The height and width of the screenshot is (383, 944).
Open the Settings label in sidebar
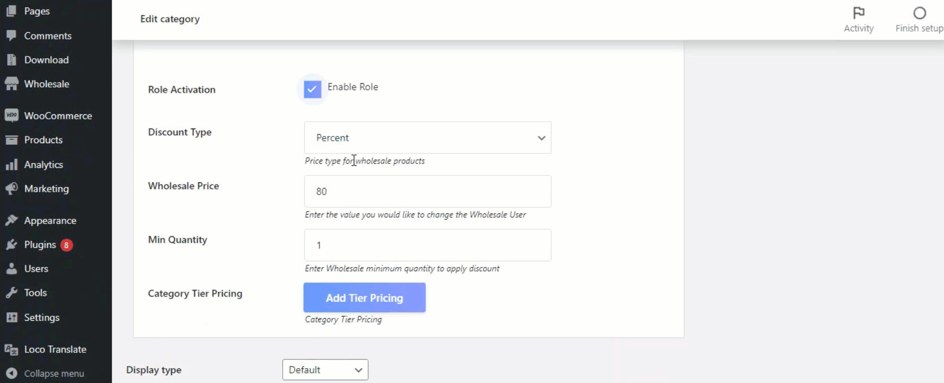pos(42,317)
